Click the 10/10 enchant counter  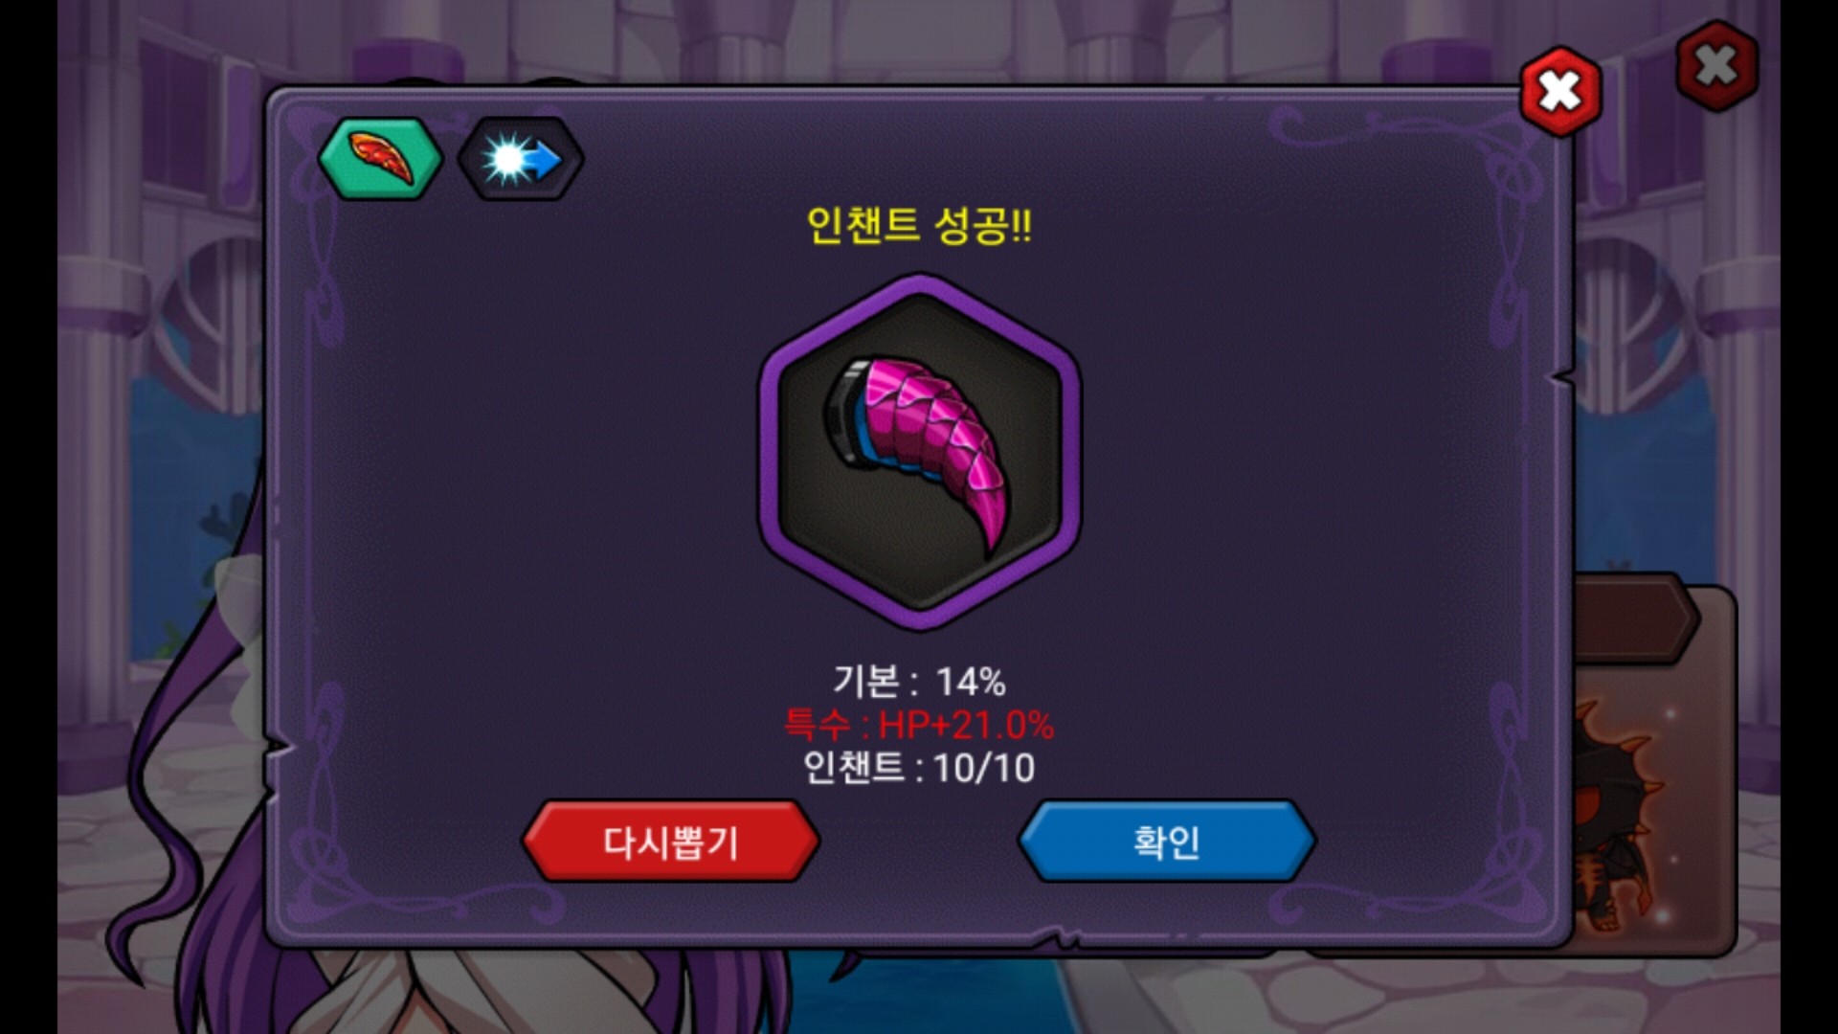click(984, 769)
